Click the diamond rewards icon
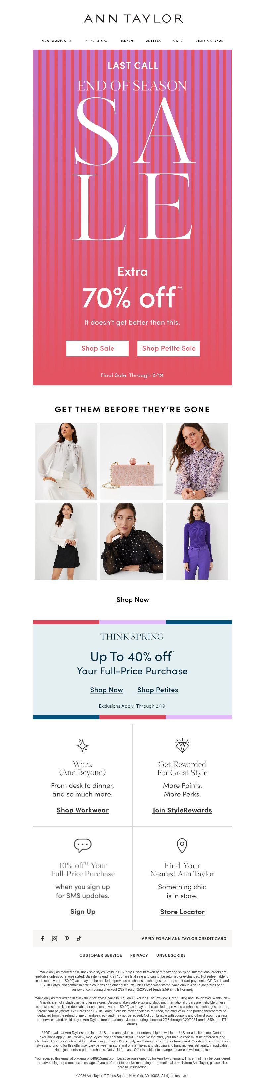The image size is (265, 1083). click(182, 745)
